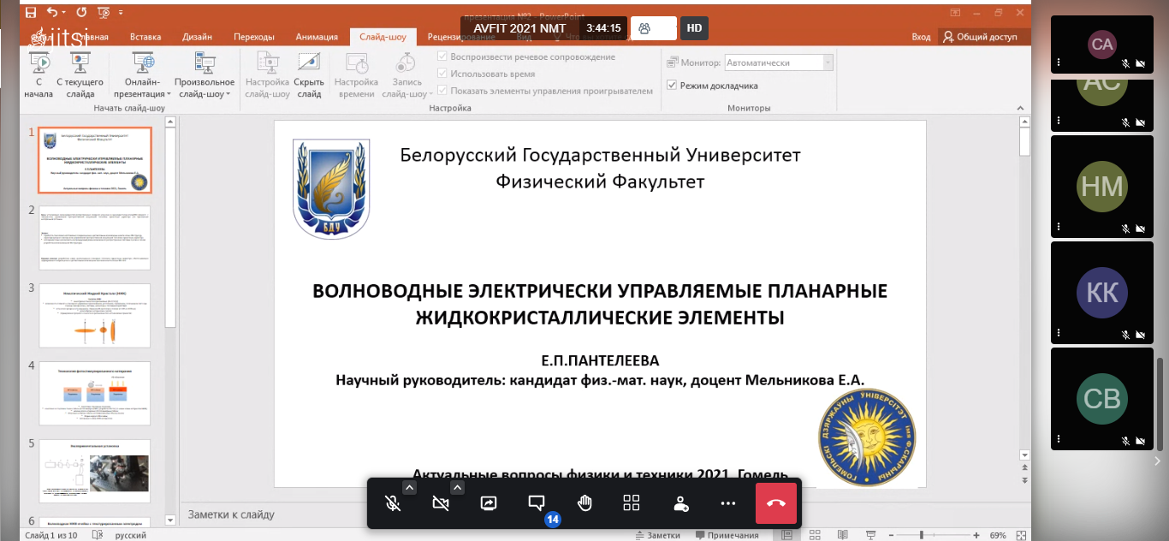Open options menu on CA participant tile
This screenshot has width=1169, height=541.
1059,62
